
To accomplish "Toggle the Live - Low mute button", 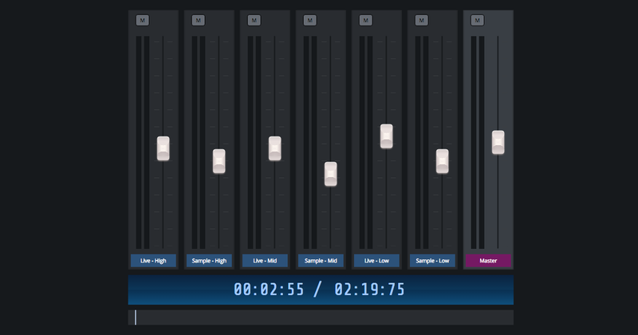I will 365,20.
